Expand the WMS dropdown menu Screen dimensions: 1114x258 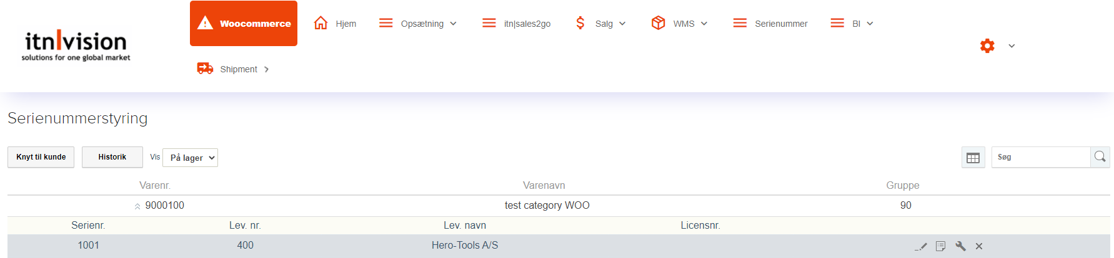[x=679, y=24]
